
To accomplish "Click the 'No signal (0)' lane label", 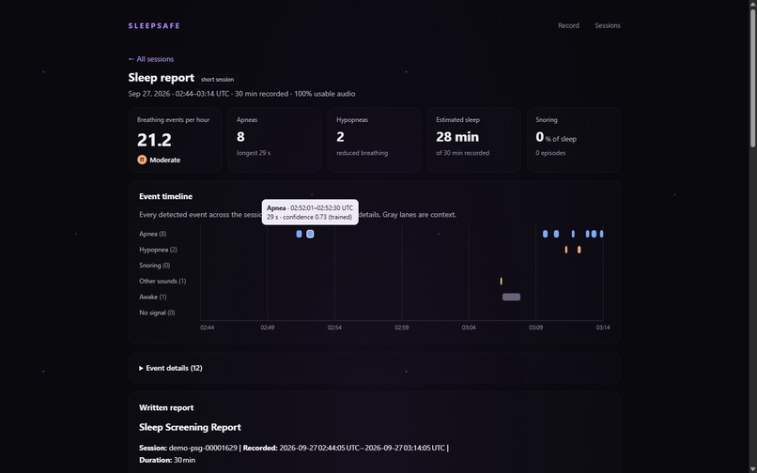I will tap(157, 313).
